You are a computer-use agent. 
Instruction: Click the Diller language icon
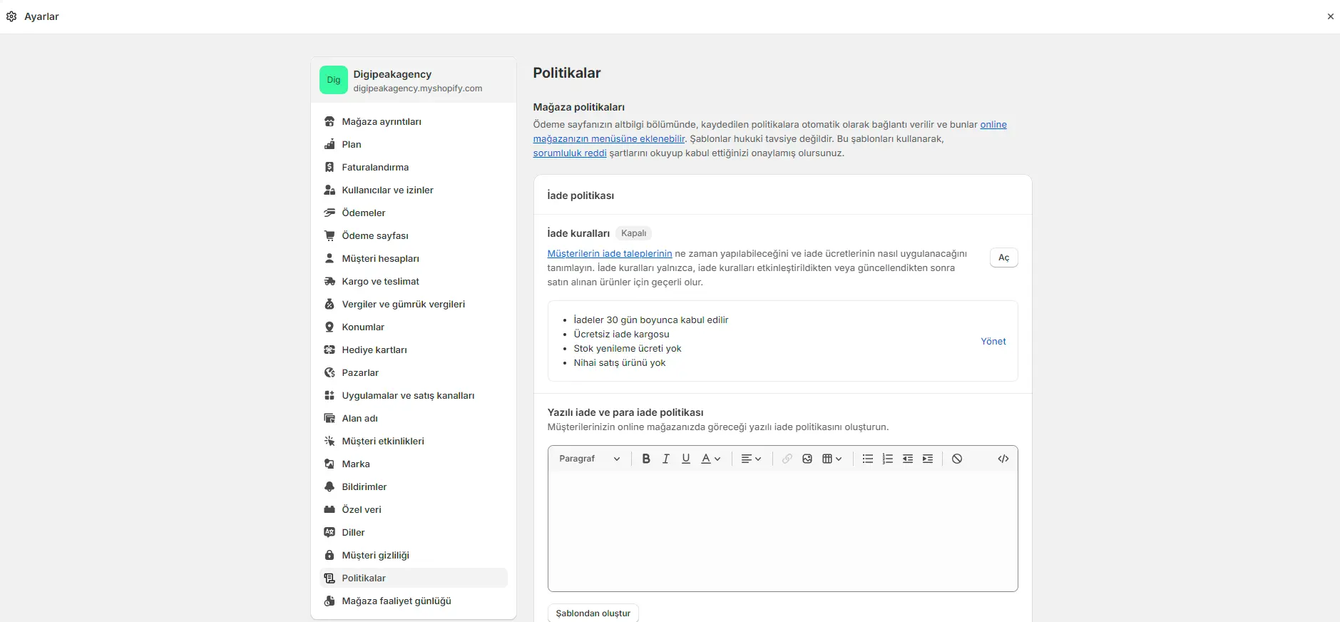point(329,532)
